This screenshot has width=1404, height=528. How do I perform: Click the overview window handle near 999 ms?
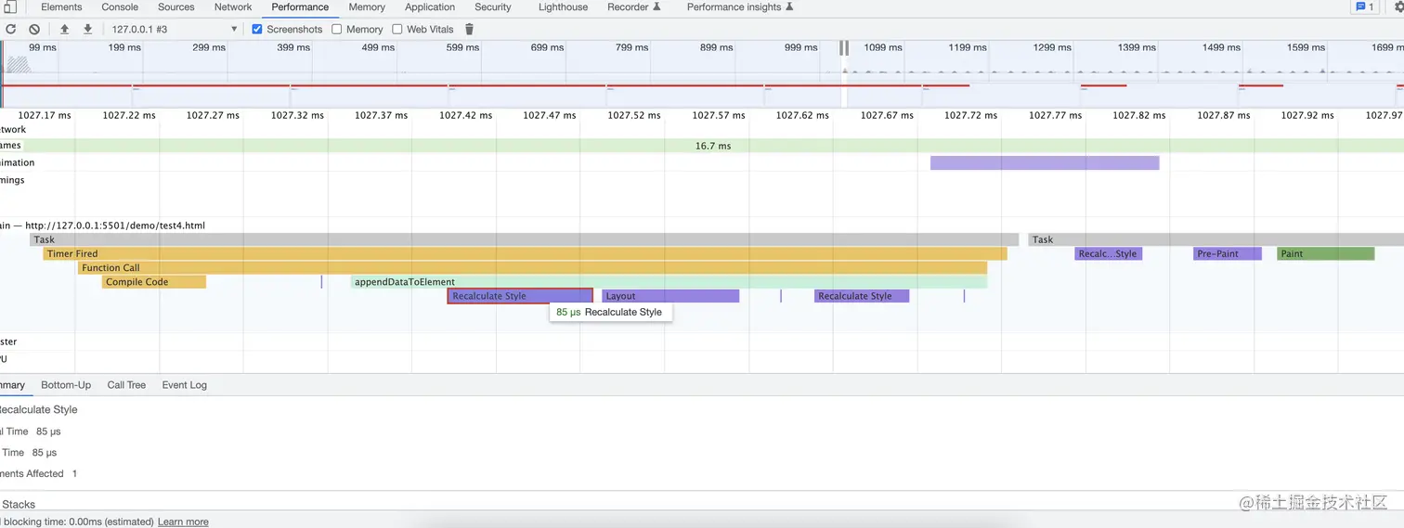pos(845,47)
